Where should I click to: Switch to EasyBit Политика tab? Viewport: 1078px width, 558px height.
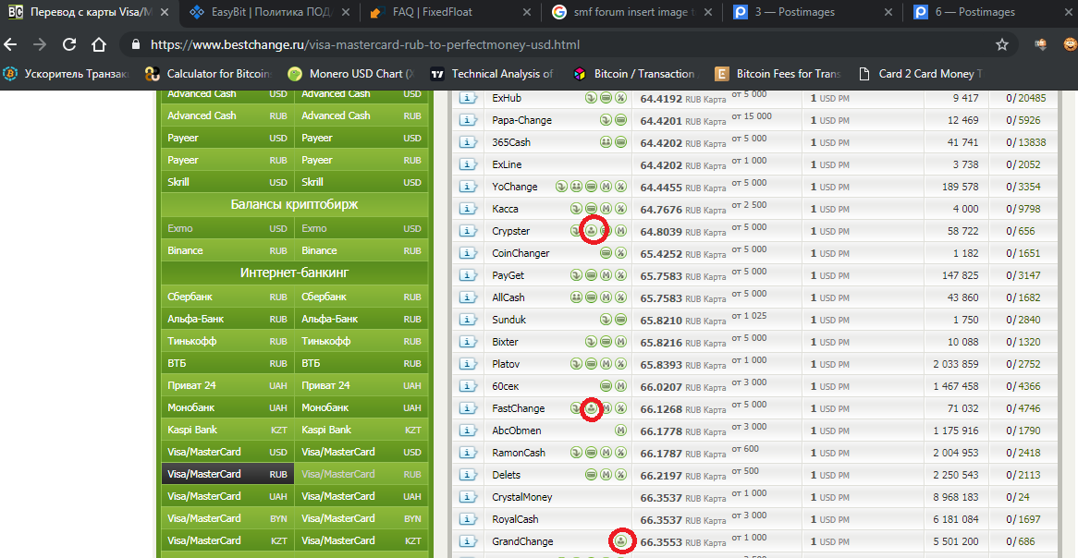click(269, 12)
